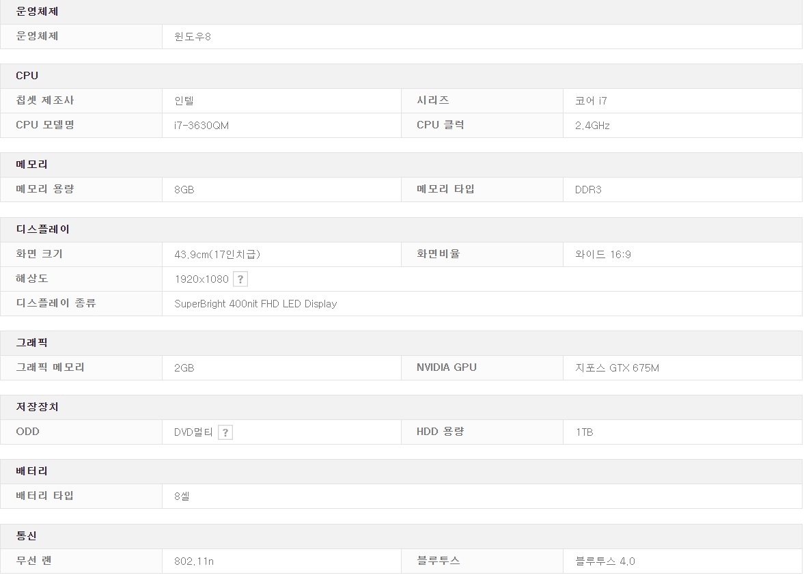Click the help icon beside 1920x1080 resolution
Viewport: 806px width, 586px height.
click(x=240, y=279)
